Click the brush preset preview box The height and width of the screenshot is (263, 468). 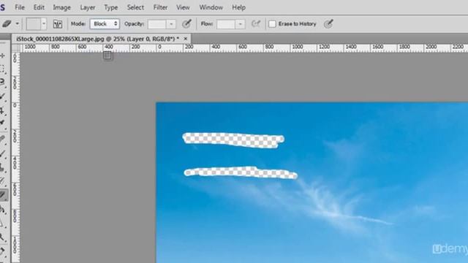[x=33, y=24]
